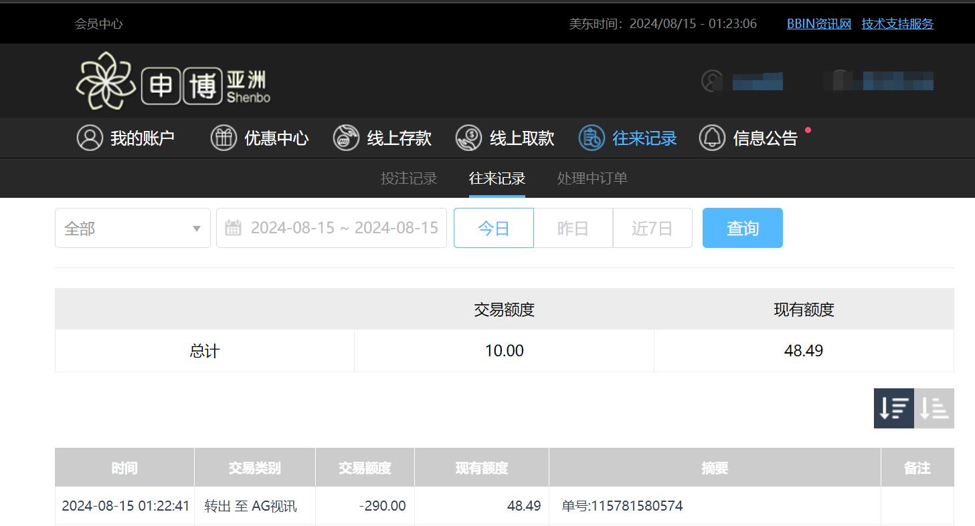The image size is (975, 526).
Task: Open 信息公告 bell notification icon
Action: (713, 138)
